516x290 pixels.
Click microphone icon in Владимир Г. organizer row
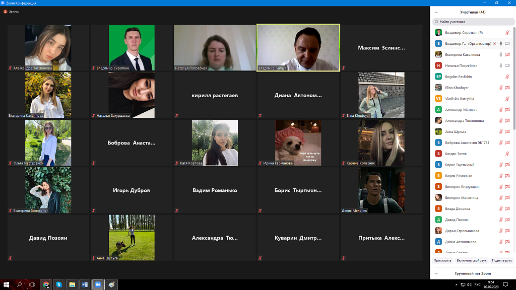point(501,43)
